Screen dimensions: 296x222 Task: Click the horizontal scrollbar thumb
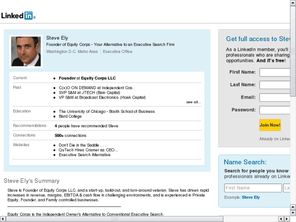[114, 219]
